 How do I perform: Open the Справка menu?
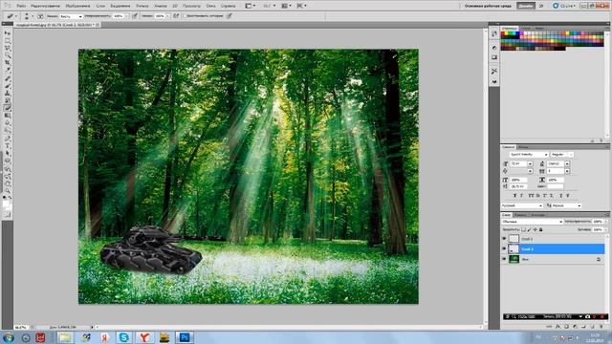[x=228, y=6]
